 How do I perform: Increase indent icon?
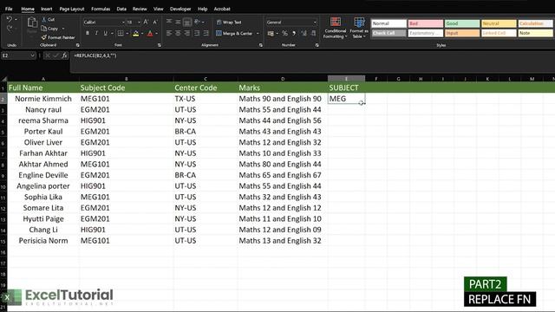click(x=206, y=33)
